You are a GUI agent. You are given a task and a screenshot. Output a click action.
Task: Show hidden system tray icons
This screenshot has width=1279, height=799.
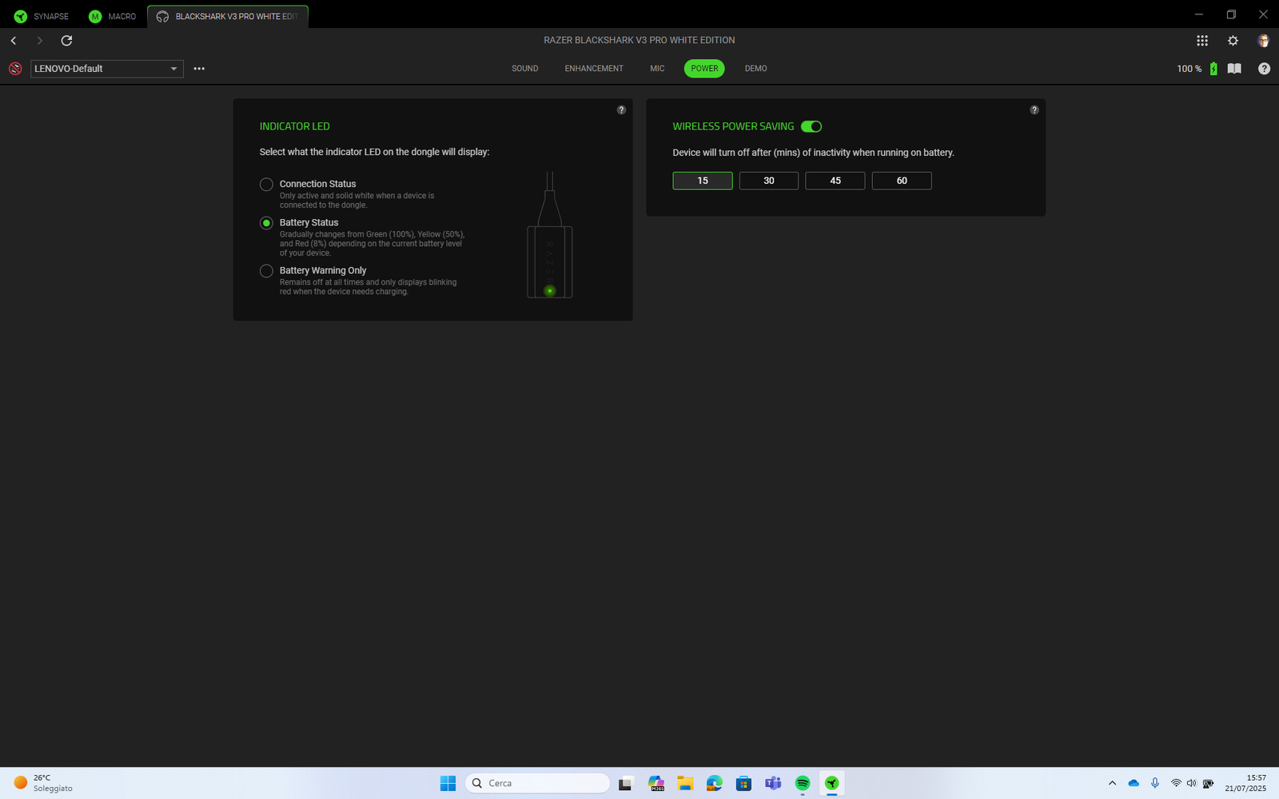pos(1112,783)
